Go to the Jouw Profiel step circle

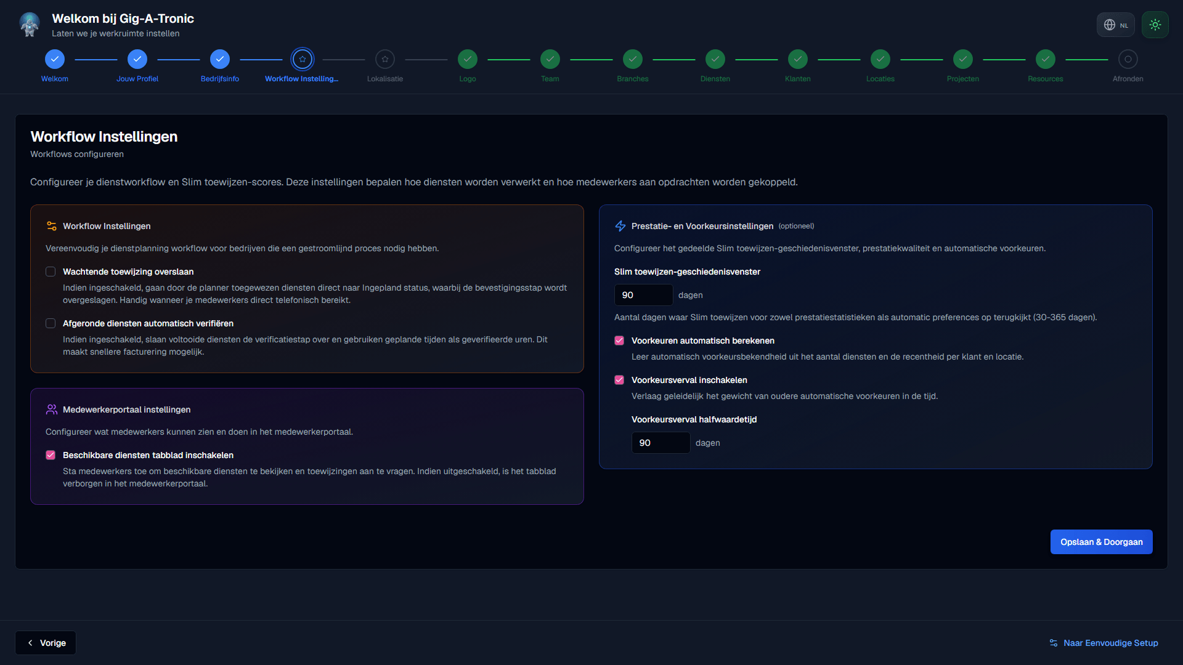(x=137, y=59)
